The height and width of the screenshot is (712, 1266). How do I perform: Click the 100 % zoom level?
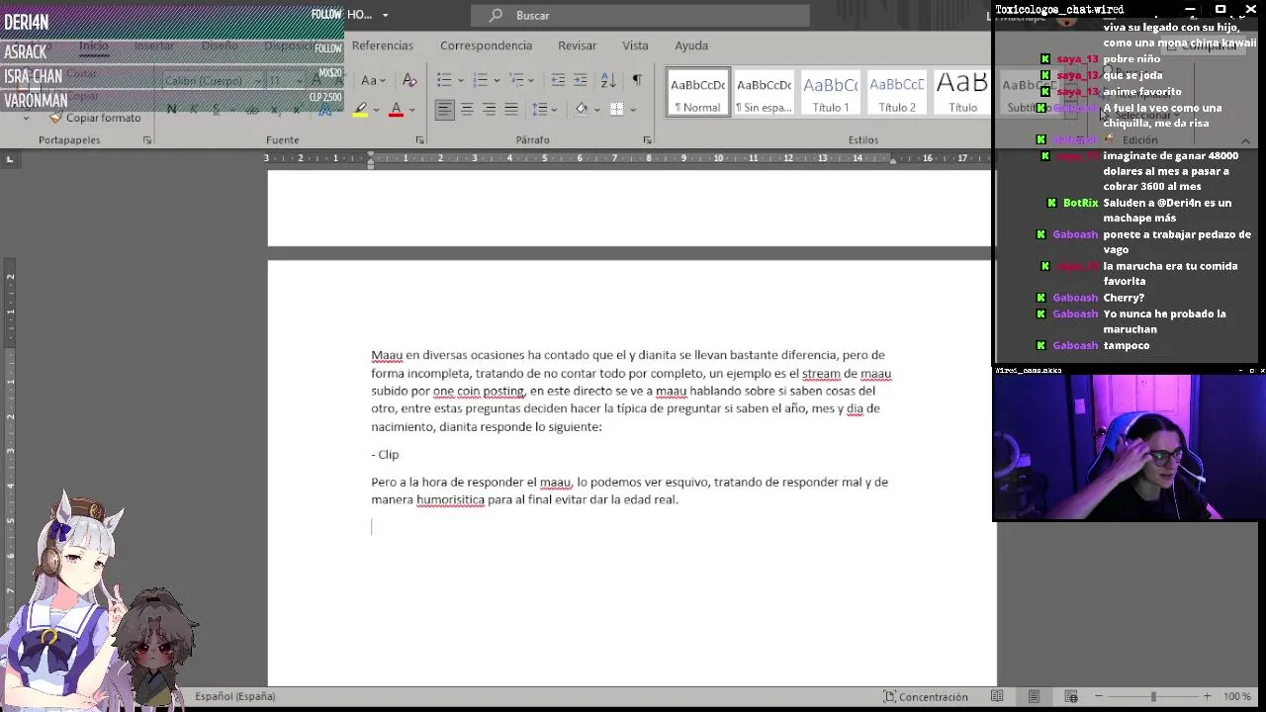coord(1237,696)
